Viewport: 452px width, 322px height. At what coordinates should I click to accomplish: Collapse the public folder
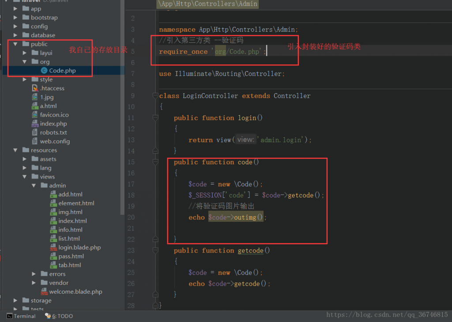(x=15, y=44)
